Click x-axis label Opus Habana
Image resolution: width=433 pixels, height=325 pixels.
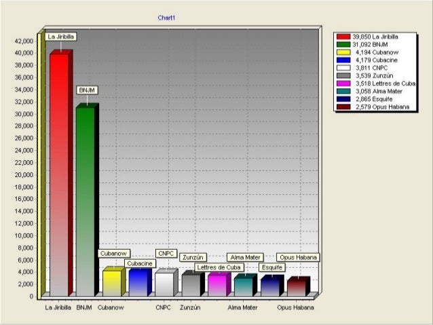295,307
